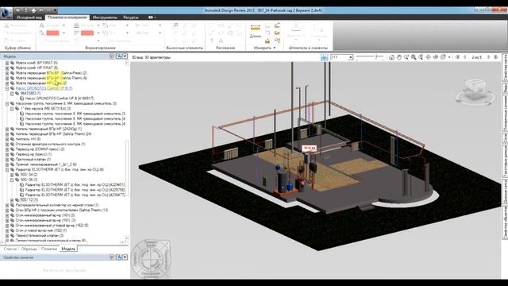Image resolution: width=508 pixels, height=286 pixels.
Task: Click the Undo arrow in quick access toolbar
Action: (41, 10)
